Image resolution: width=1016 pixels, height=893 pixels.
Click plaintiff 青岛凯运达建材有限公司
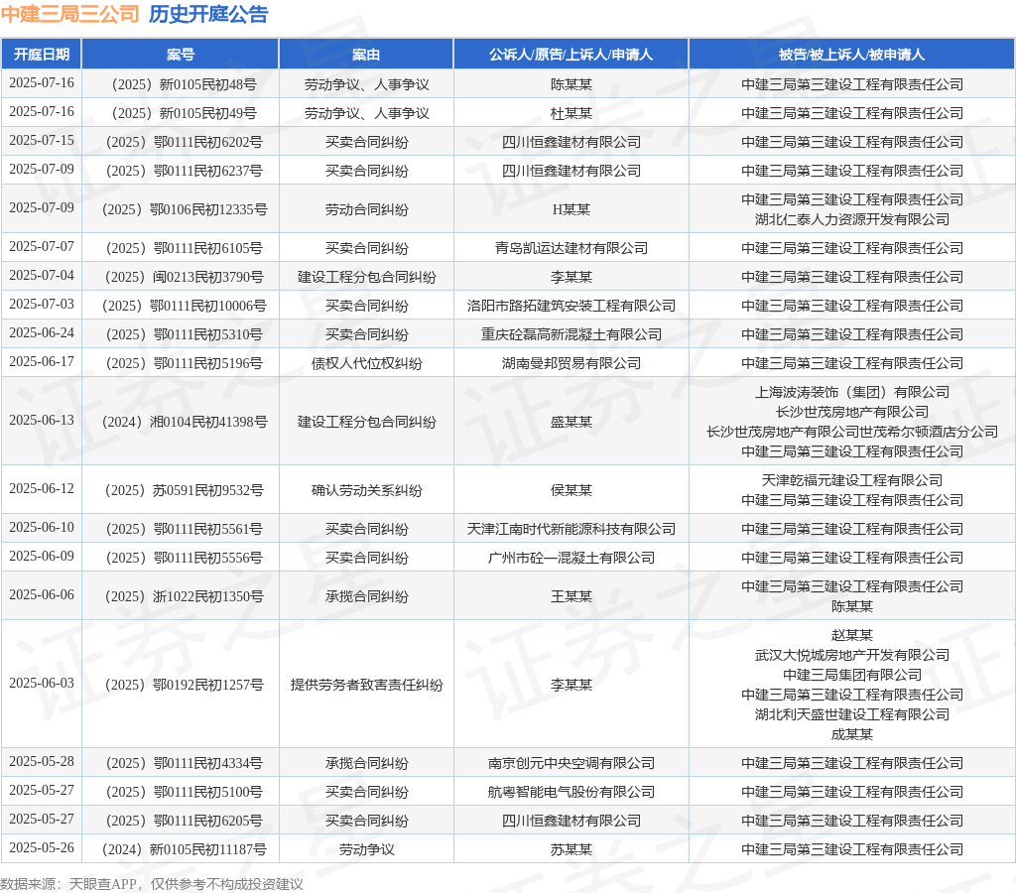coord(571,247)
